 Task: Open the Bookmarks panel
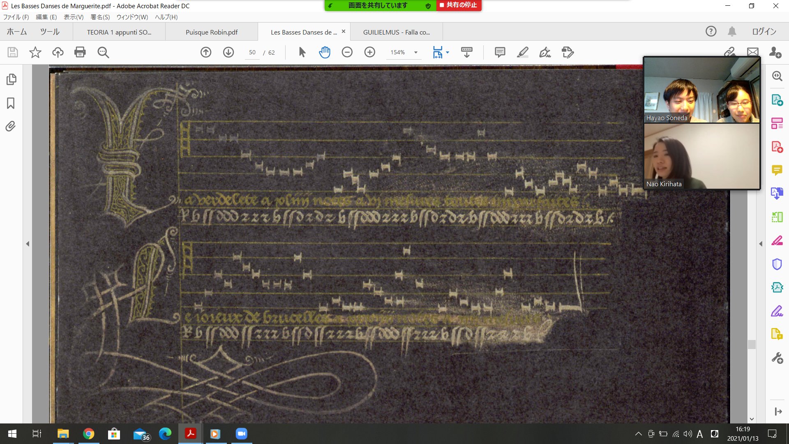coord(11,103)
